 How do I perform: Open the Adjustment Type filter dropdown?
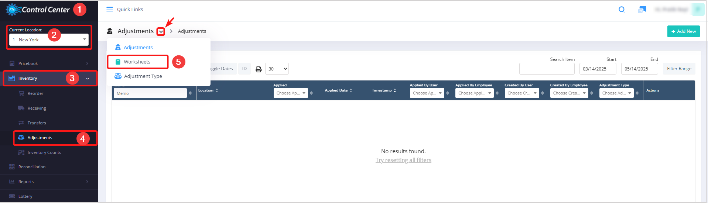[x=616, y=93]
